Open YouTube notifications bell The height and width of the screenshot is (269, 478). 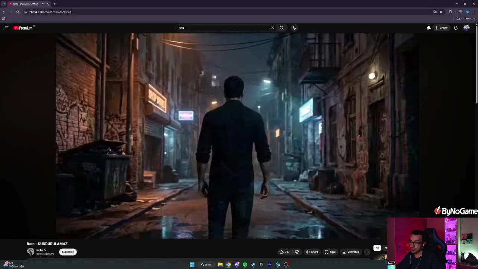[456, 28]
